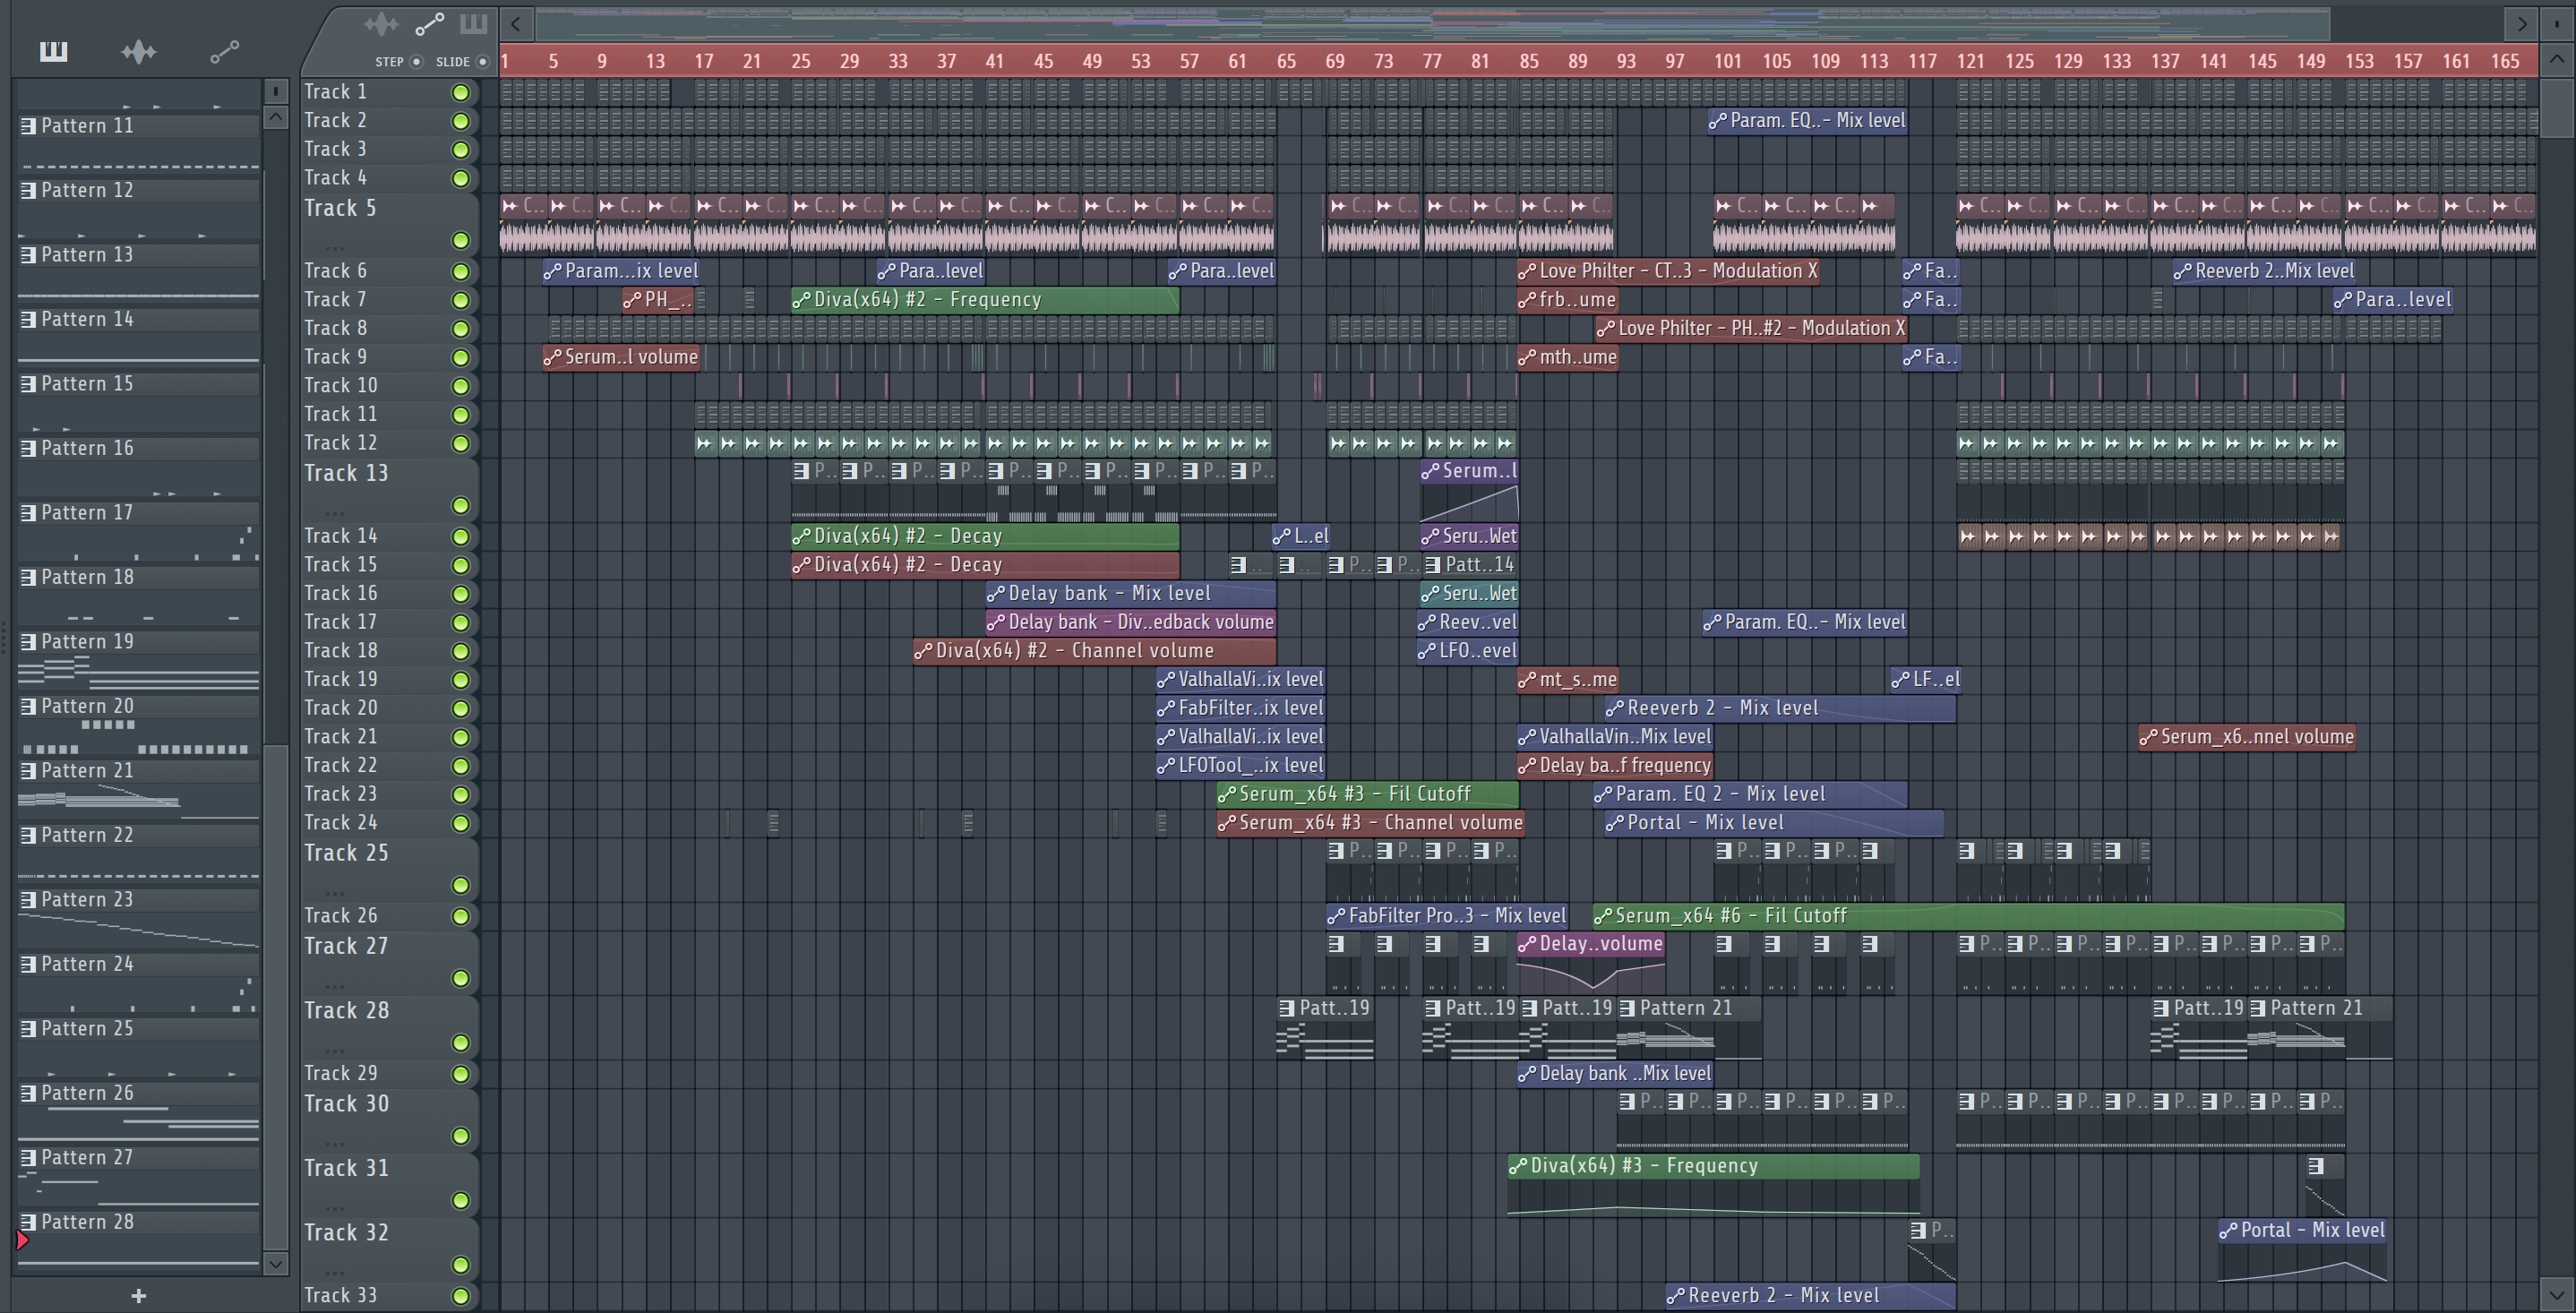The width and height of the screenshot is (2576, 1313).
Task: Click automation icon on Love Philter - CT..3 clip
Action: pos(1527,271)
